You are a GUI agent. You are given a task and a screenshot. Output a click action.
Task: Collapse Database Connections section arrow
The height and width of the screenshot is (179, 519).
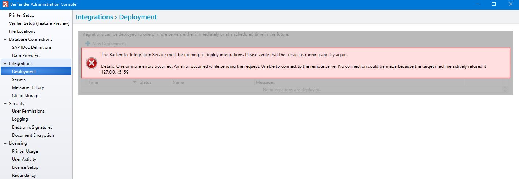click(5, 39)
